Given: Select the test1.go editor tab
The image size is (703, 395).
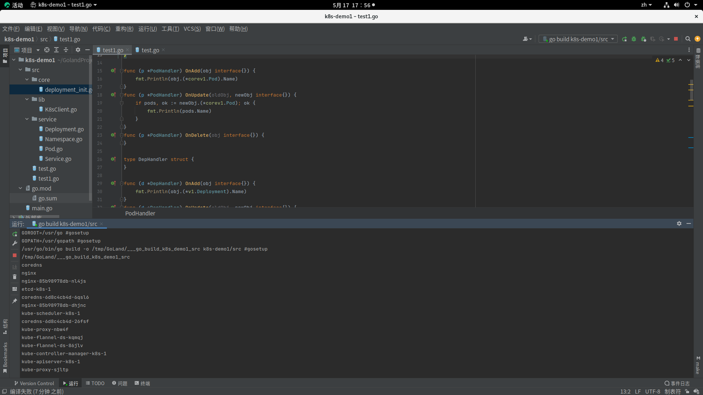Looking at the screenshot, I should click(113, 50).
